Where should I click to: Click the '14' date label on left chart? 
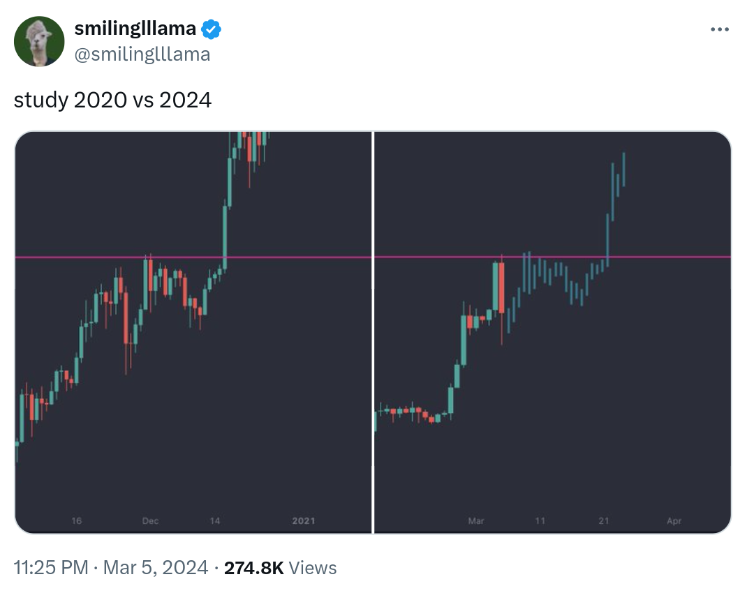pyautogui.click(x=215, y=521)
